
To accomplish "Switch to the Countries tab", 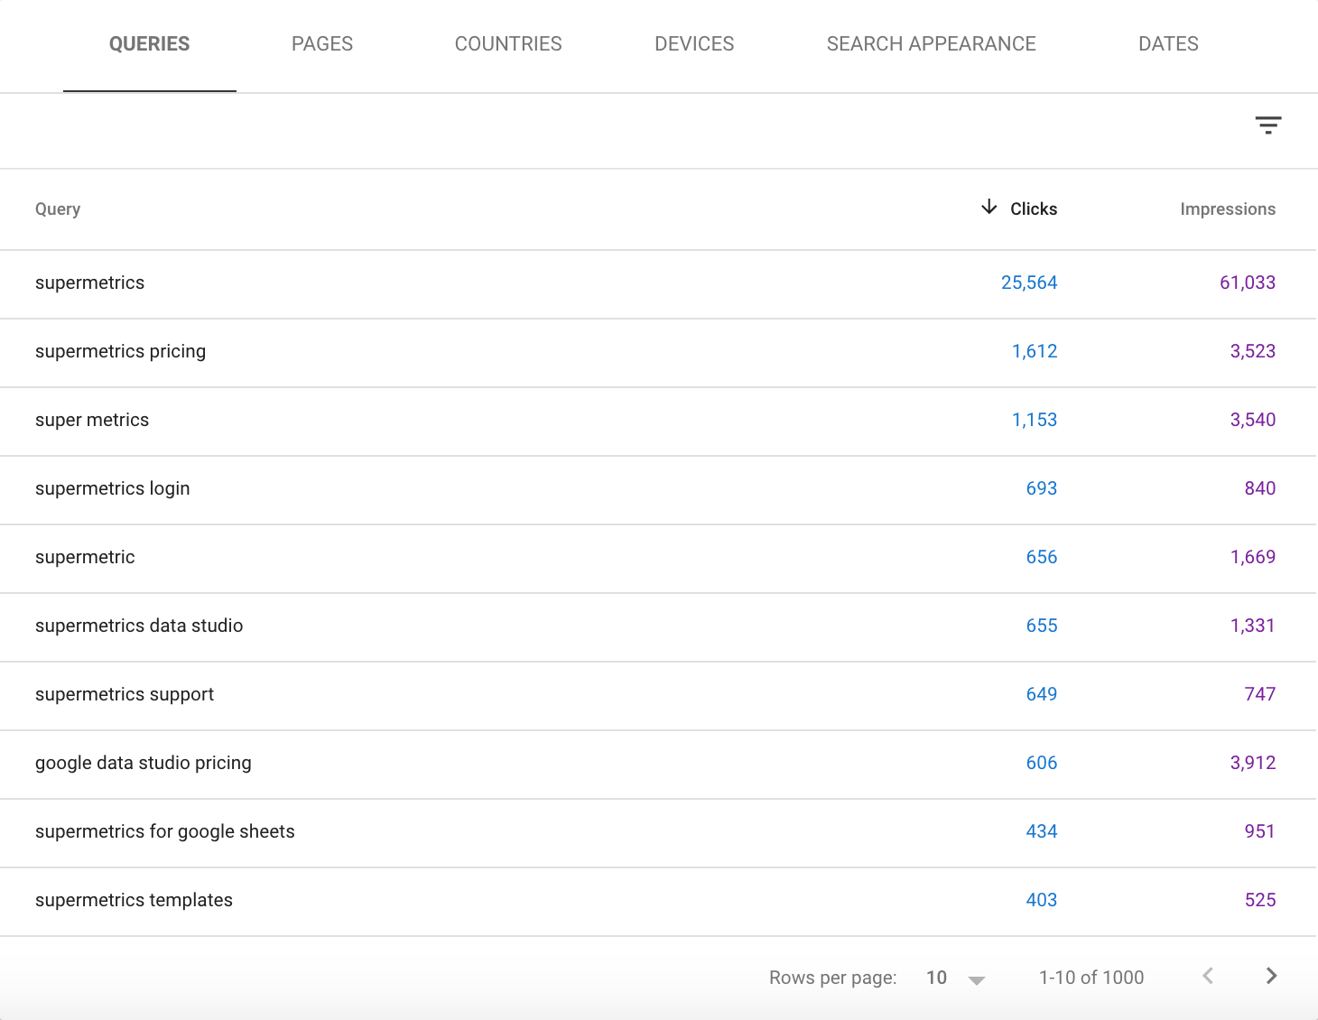I will tap(507, 44).
